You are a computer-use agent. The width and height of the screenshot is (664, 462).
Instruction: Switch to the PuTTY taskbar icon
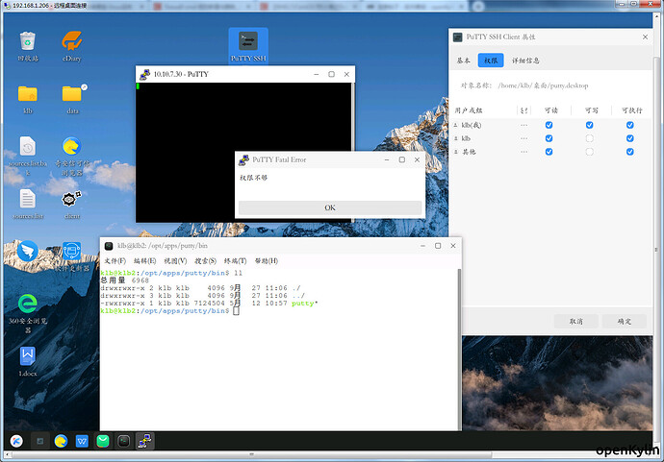tap(144, 441)
